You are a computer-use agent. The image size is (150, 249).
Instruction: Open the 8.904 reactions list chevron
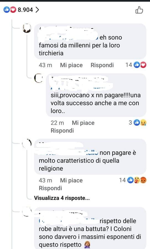pyautogui.click(x=37, y=10)
